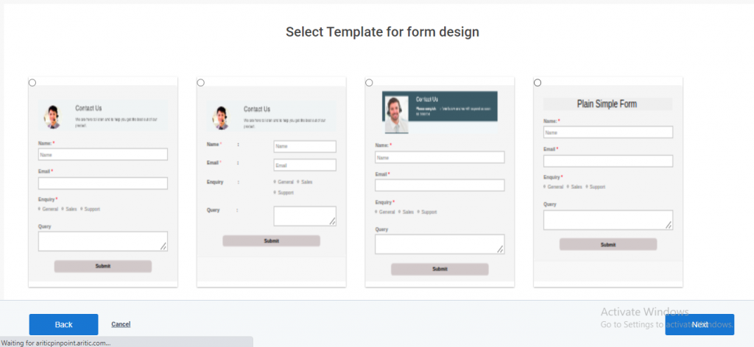The image size is (754, 347).
Task: Click the Cancel link
Action: (121, 324)
